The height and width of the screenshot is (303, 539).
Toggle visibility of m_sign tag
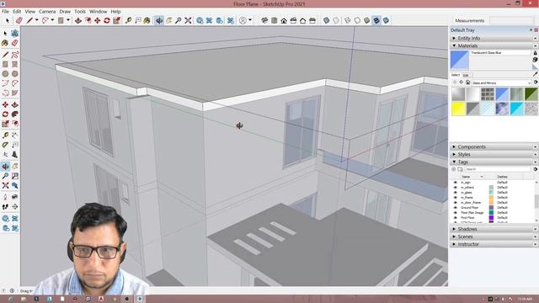[456, 183]
